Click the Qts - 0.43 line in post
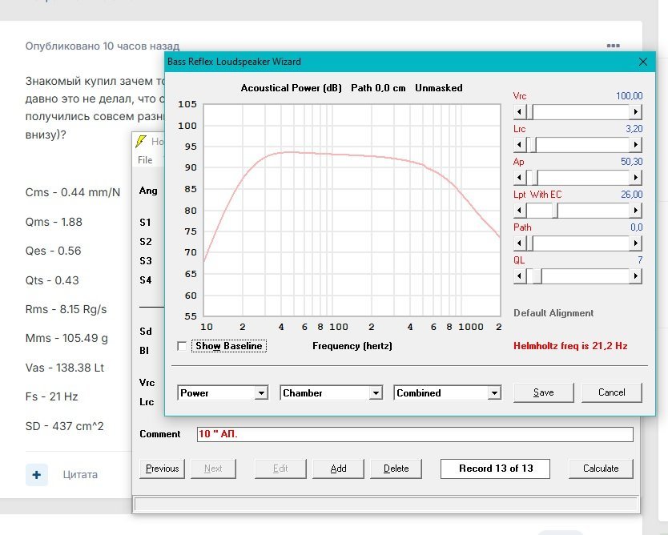 tap(52, 280)
